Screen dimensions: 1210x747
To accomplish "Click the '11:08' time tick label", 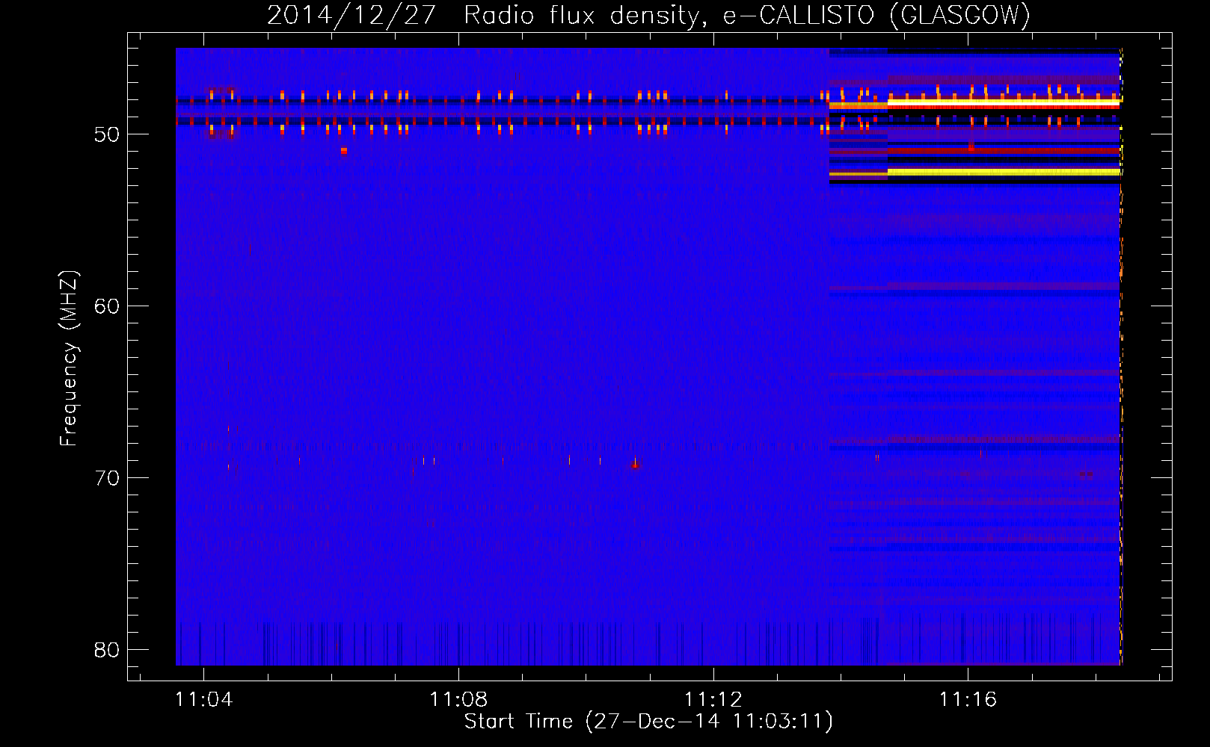I will point(458,699).
